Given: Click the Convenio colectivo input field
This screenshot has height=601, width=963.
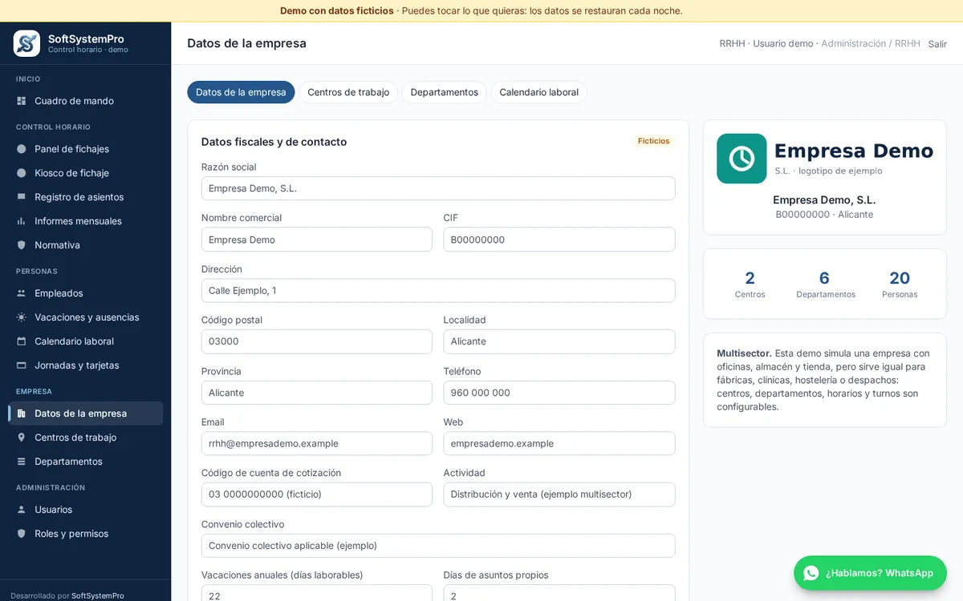Looking at the screenshot, I should point(438,546).
